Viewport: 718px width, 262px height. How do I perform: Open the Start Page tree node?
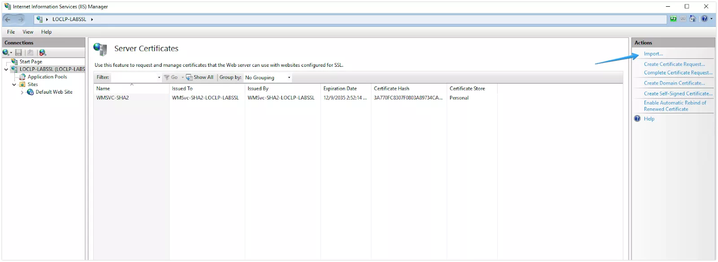coord(31,62)
